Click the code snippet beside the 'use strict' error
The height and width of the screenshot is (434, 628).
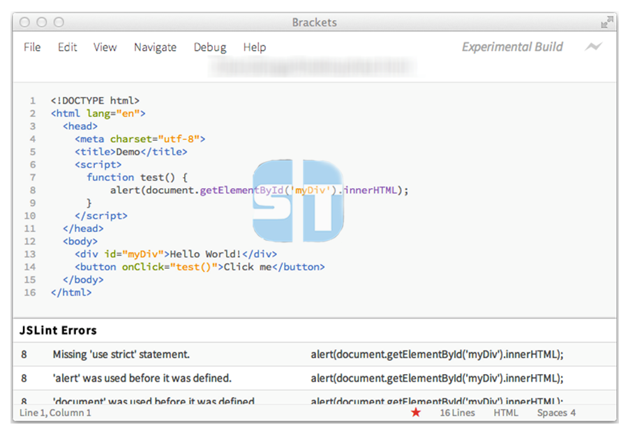click(x=437, y=355)
